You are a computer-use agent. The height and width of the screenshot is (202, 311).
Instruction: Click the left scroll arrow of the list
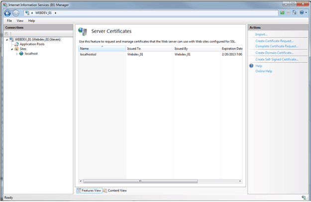[81, 181]
